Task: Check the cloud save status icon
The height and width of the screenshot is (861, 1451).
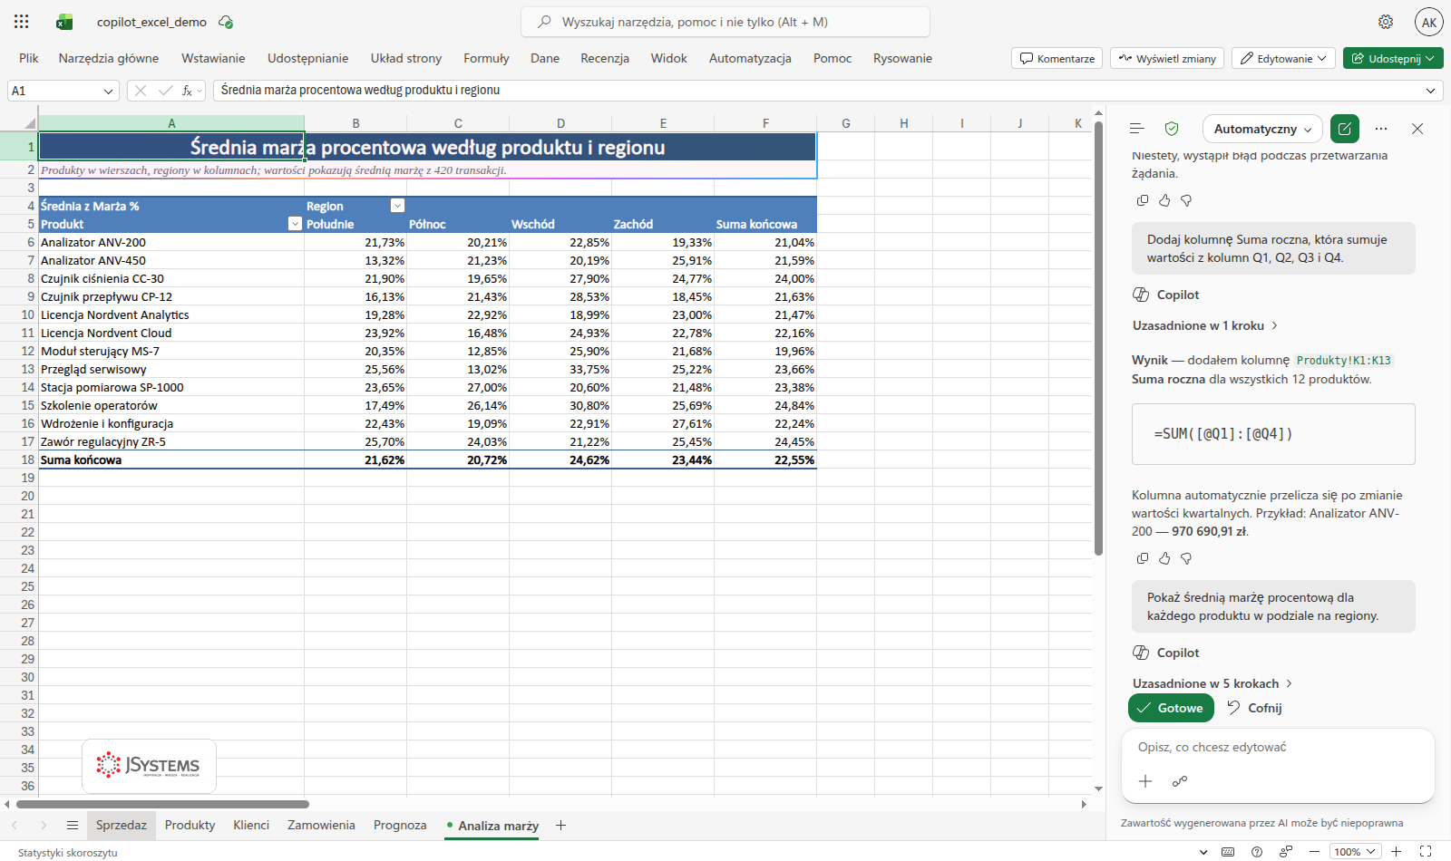Action: pyautogui.click(x=226, y=22)
